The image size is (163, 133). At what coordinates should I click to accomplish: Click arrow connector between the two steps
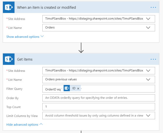tap(81, 48)
